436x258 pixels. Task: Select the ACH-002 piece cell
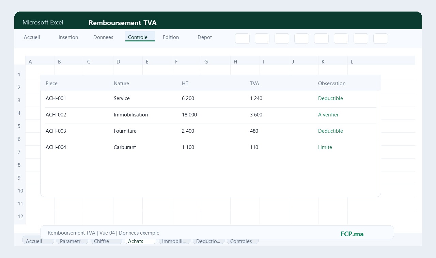[x=56, y=115]
